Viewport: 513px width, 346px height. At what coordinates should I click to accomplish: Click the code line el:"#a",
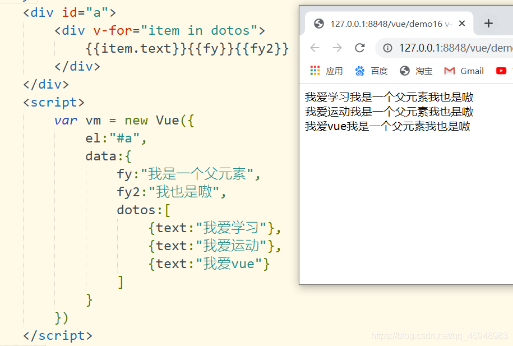pyautogui.click(x=116, y=138)
